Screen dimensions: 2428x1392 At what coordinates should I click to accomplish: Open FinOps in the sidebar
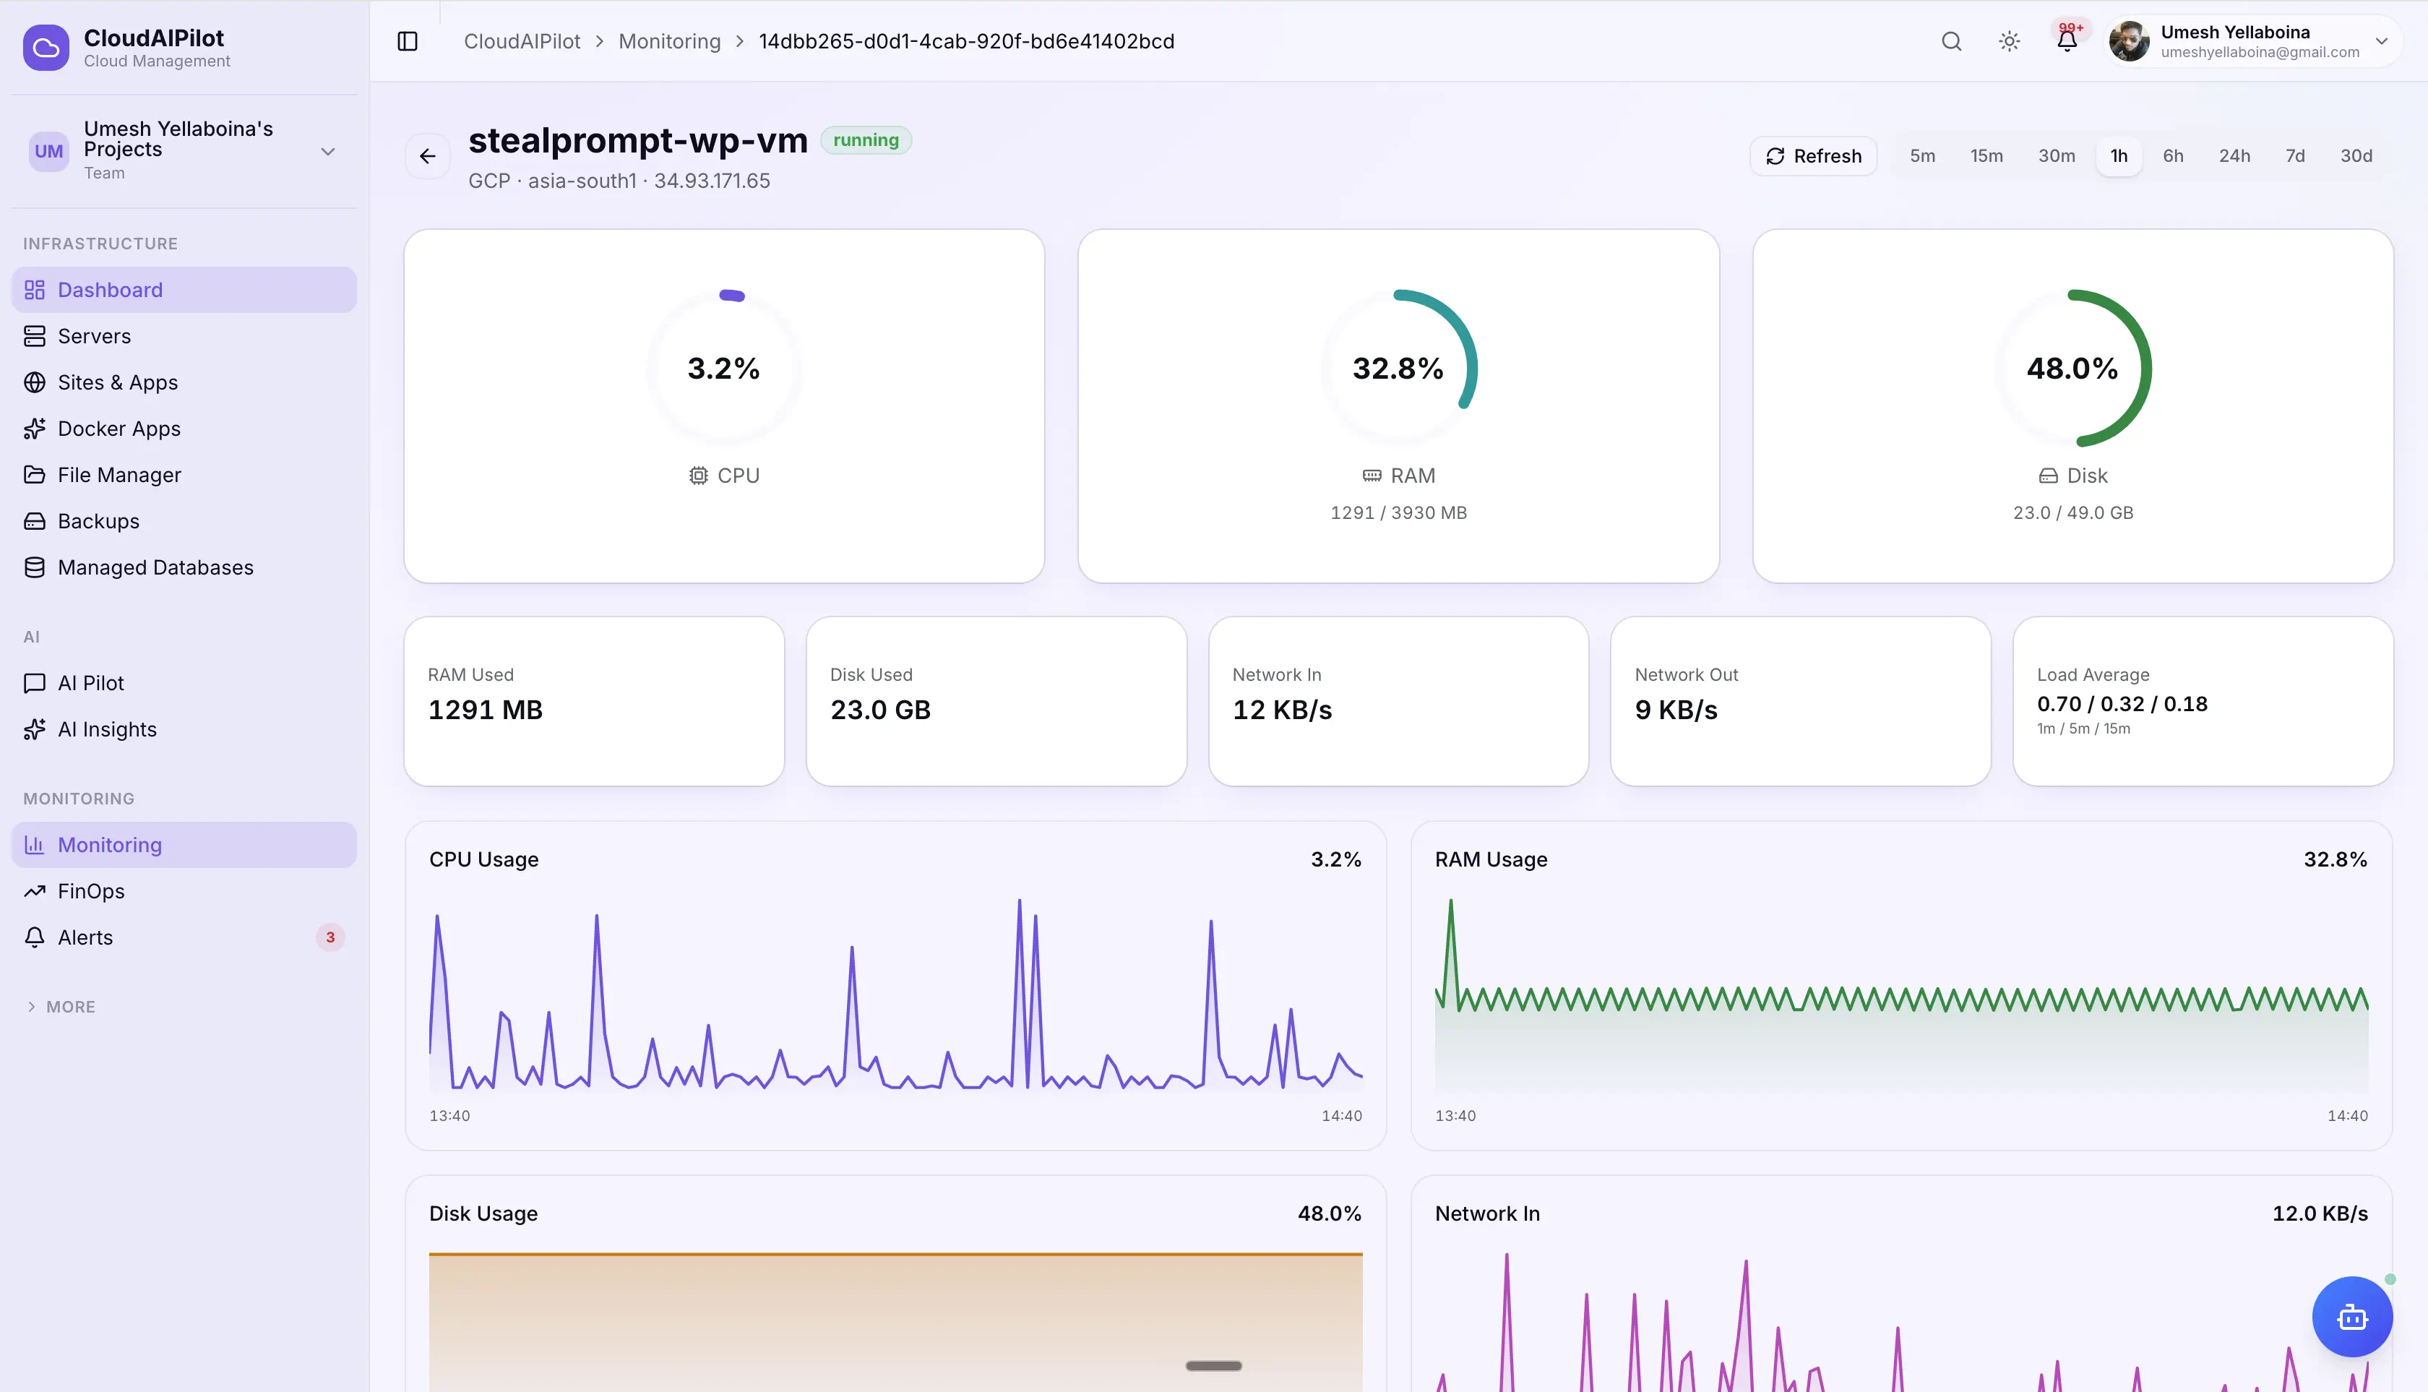coord(184,891)
